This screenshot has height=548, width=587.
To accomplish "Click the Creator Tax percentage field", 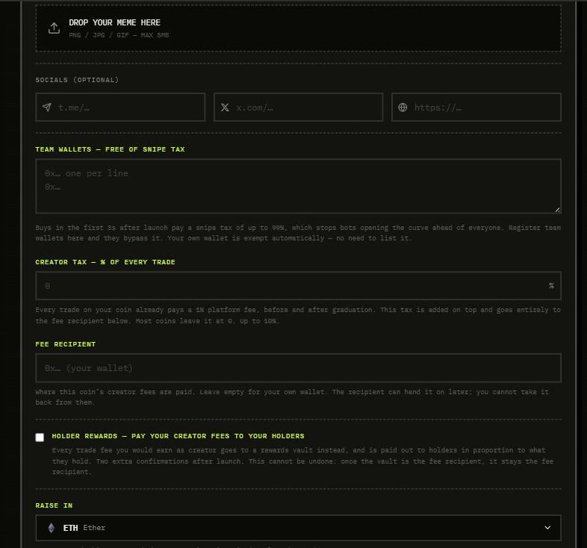I will click(299, 286).
